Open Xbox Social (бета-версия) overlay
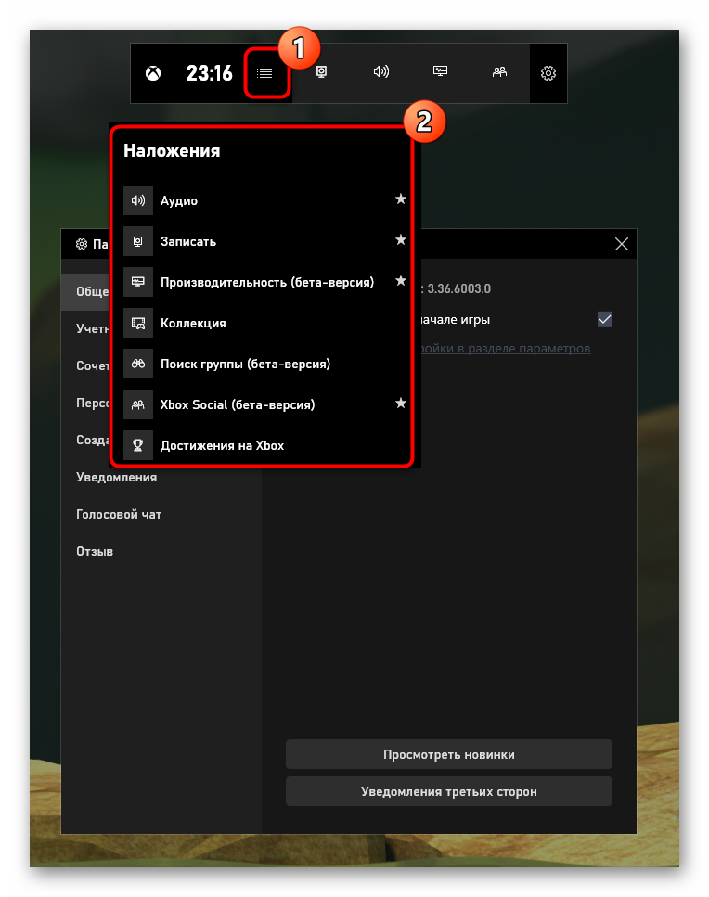The height and width of the screenshot is (897, 709). (x=264, y=404)
